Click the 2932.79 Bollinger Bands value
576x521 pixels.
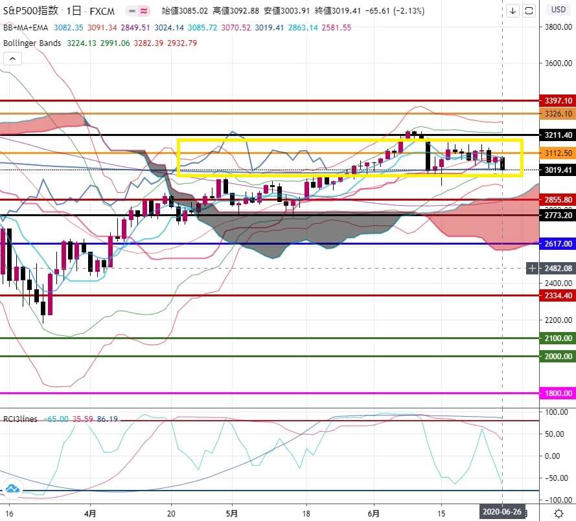(x=182, y=43)
